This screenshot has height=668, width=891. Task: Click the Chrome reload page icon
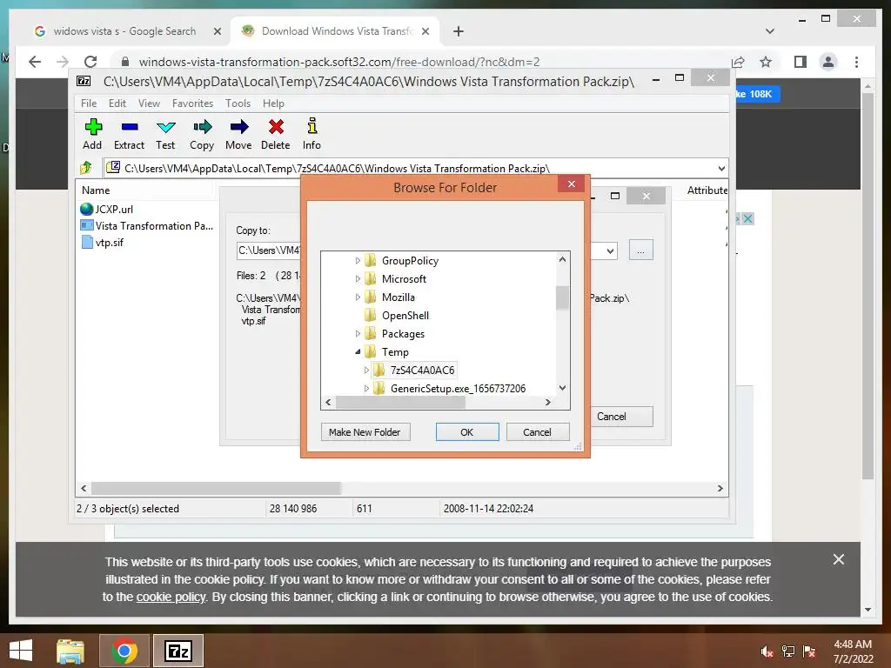coord(90,62)
